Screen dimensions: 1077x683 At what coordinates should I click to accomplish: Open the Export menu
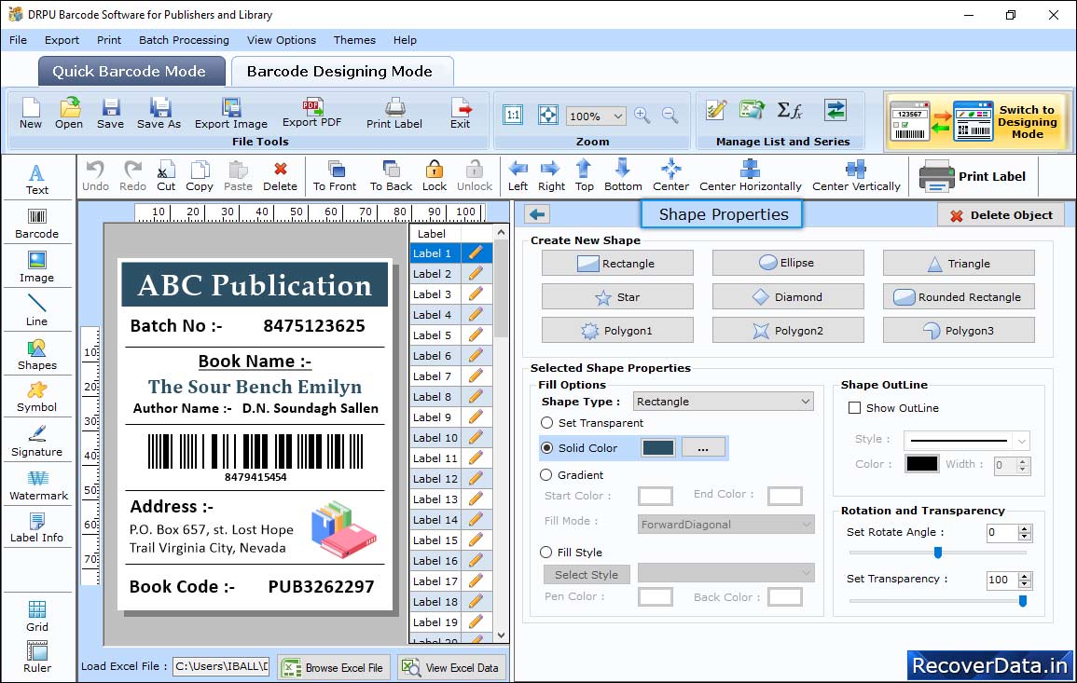[x=62, y=40]
